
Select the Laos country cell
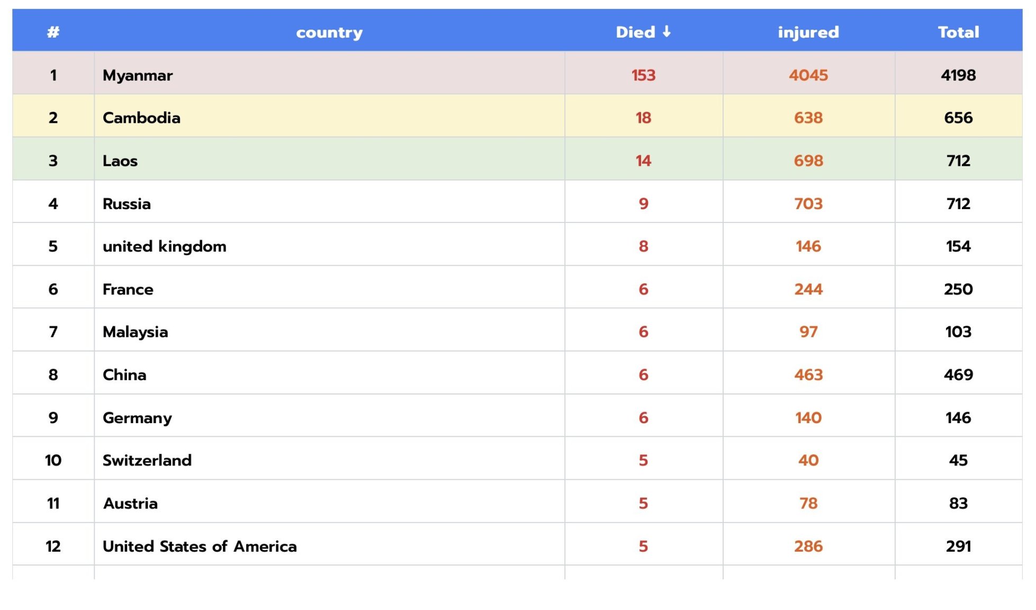point(329,159)
